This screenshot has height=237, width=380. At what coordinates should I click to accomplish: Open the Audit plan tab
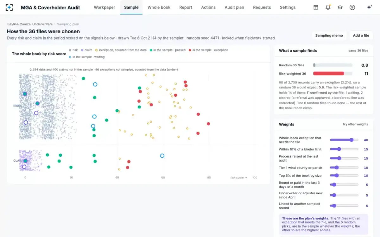click(234, 7)
